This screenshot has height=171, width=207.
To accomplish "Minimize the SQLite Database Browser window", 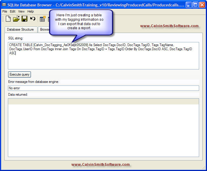I will click(189, 5).
